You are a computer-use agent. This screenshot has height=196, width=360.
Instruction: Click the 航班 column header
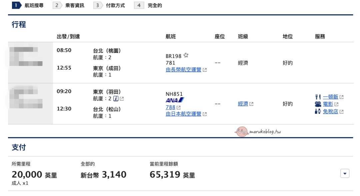(x=171, y=37)
